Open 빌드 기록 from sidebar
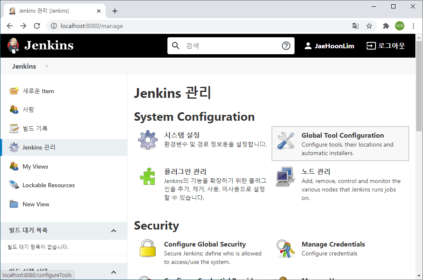This screenshot has height=280, width=423. tap(35, 128)
